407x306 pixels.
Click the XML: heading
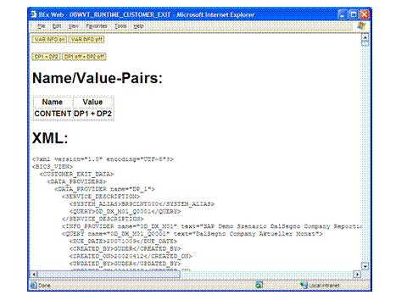point(50,138)
